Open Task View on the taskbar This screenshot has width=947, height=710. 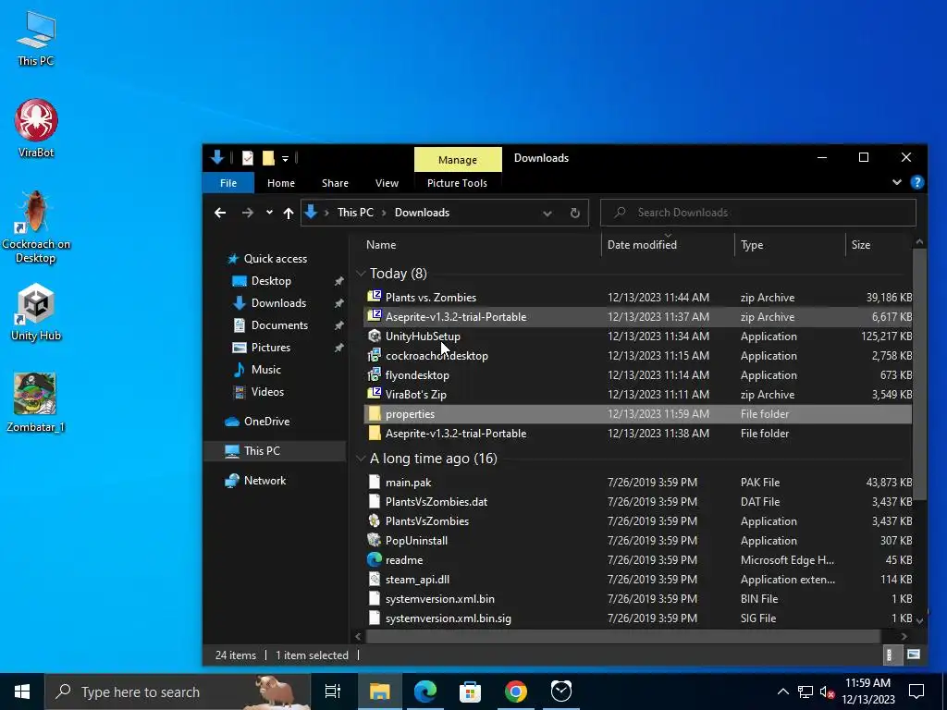point(333,692)
